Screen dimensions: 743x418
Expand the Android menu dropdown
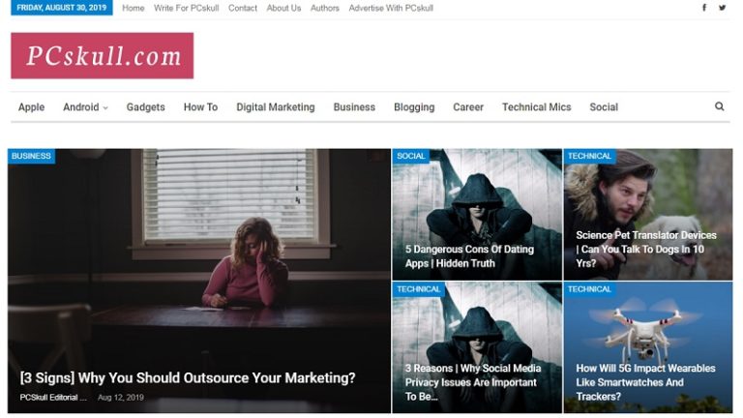pos(85,107)
